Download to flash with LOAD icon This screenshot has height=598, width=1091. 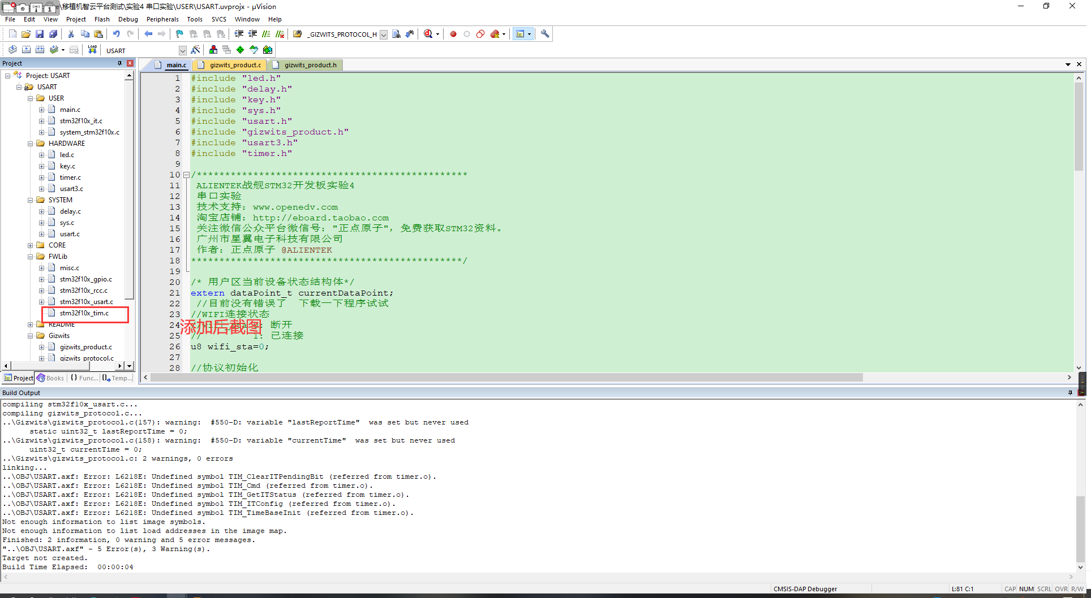coord(92,50)
